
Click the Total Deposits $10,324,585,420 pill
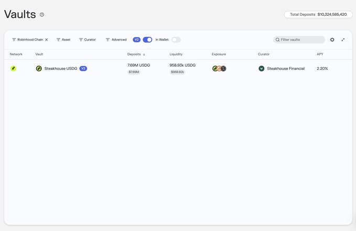coord(318,15)
